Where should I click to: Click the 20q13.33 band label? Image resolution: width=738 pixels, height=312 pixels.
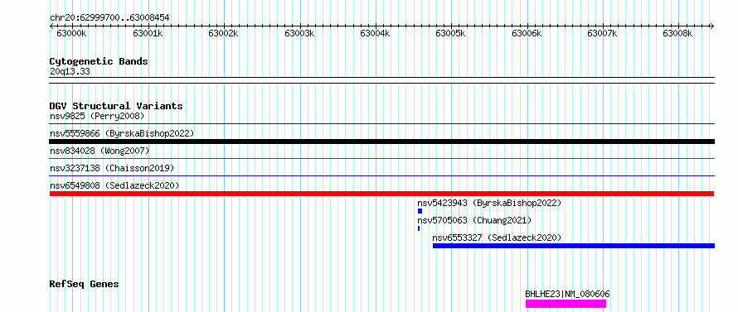pyautogui.click(x=70, y=72)
